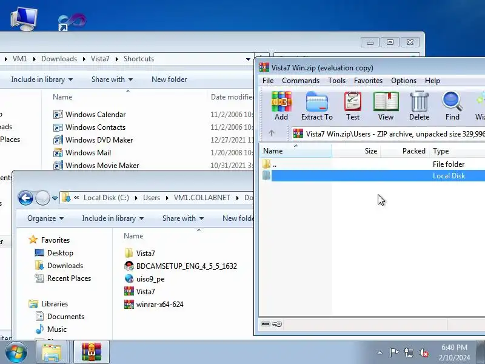The width and height of the screenshot is (485, 364).
Task: Open the Options menu
Action: point(404,81)
